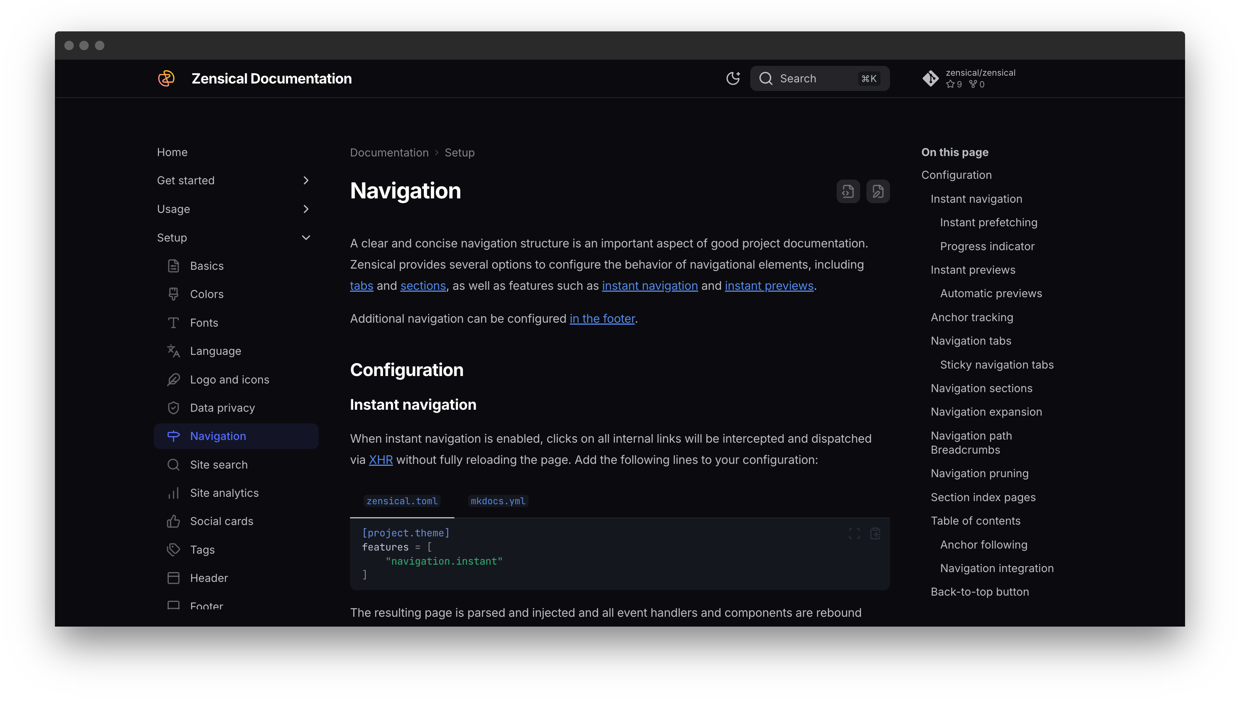Collapse the Setup section
Screen dimensions: 1240x705
pos(305,238)
